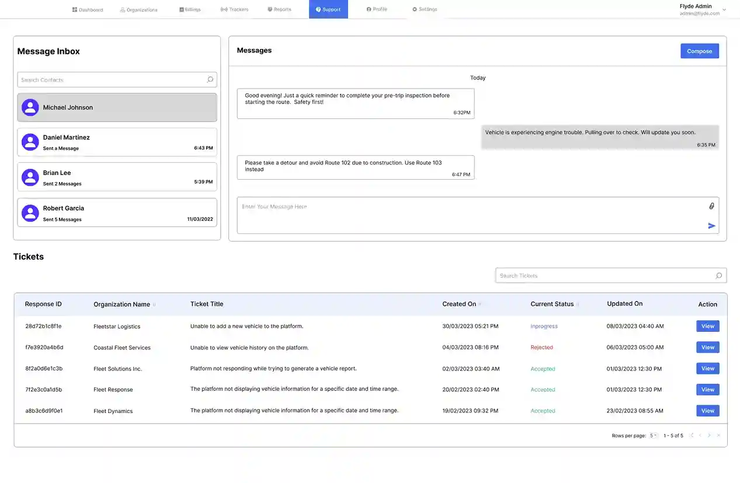Click the magnifier icon in Search Tickets
The image size is (740, 483).
coord(718,276)
